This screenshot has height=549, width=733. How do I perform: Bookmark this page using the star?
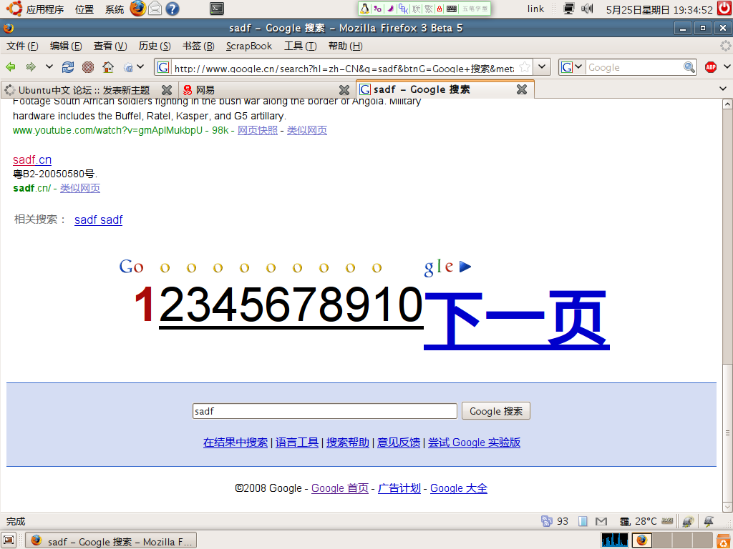tap(525, 67)
